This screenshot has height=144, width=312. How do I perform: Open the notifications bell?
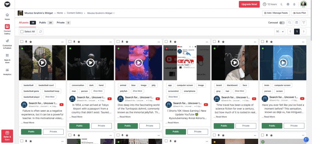point(294,4)
